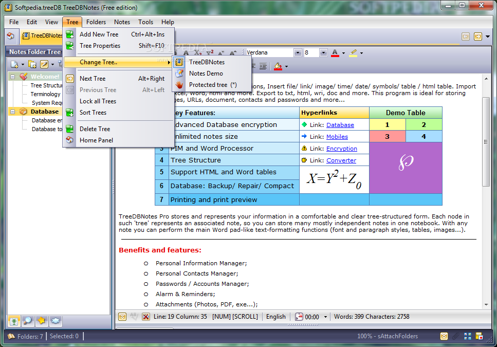The image size is (497, 347).
Task: Click the spell check ABC icon in status bar
Action: 134,316
